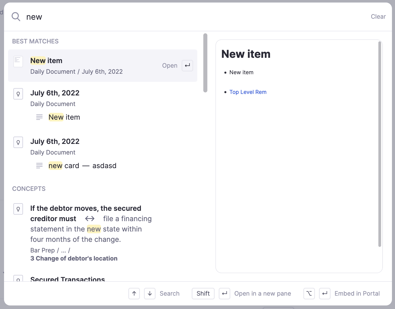
Task: Click bulb icon beside Secured Transactions
Action: (x=18, y=279)
